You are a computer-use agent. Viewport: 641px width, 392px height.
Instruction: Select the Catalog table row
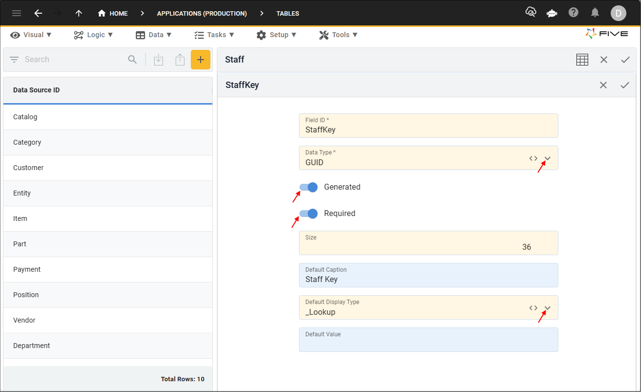[108, 117]
